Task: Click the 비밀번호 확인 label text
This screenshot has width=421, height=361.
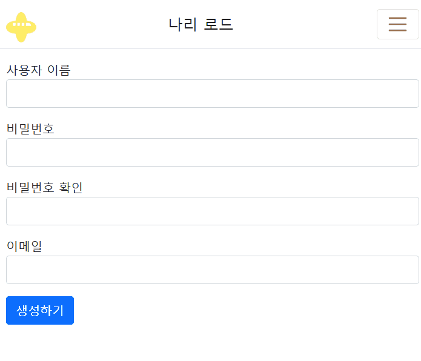Action: (x=44, y=188)
